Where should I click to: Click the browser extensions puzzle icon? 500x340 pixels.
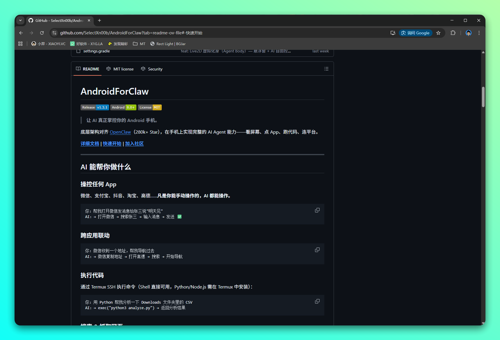click(x=453, y=33)
